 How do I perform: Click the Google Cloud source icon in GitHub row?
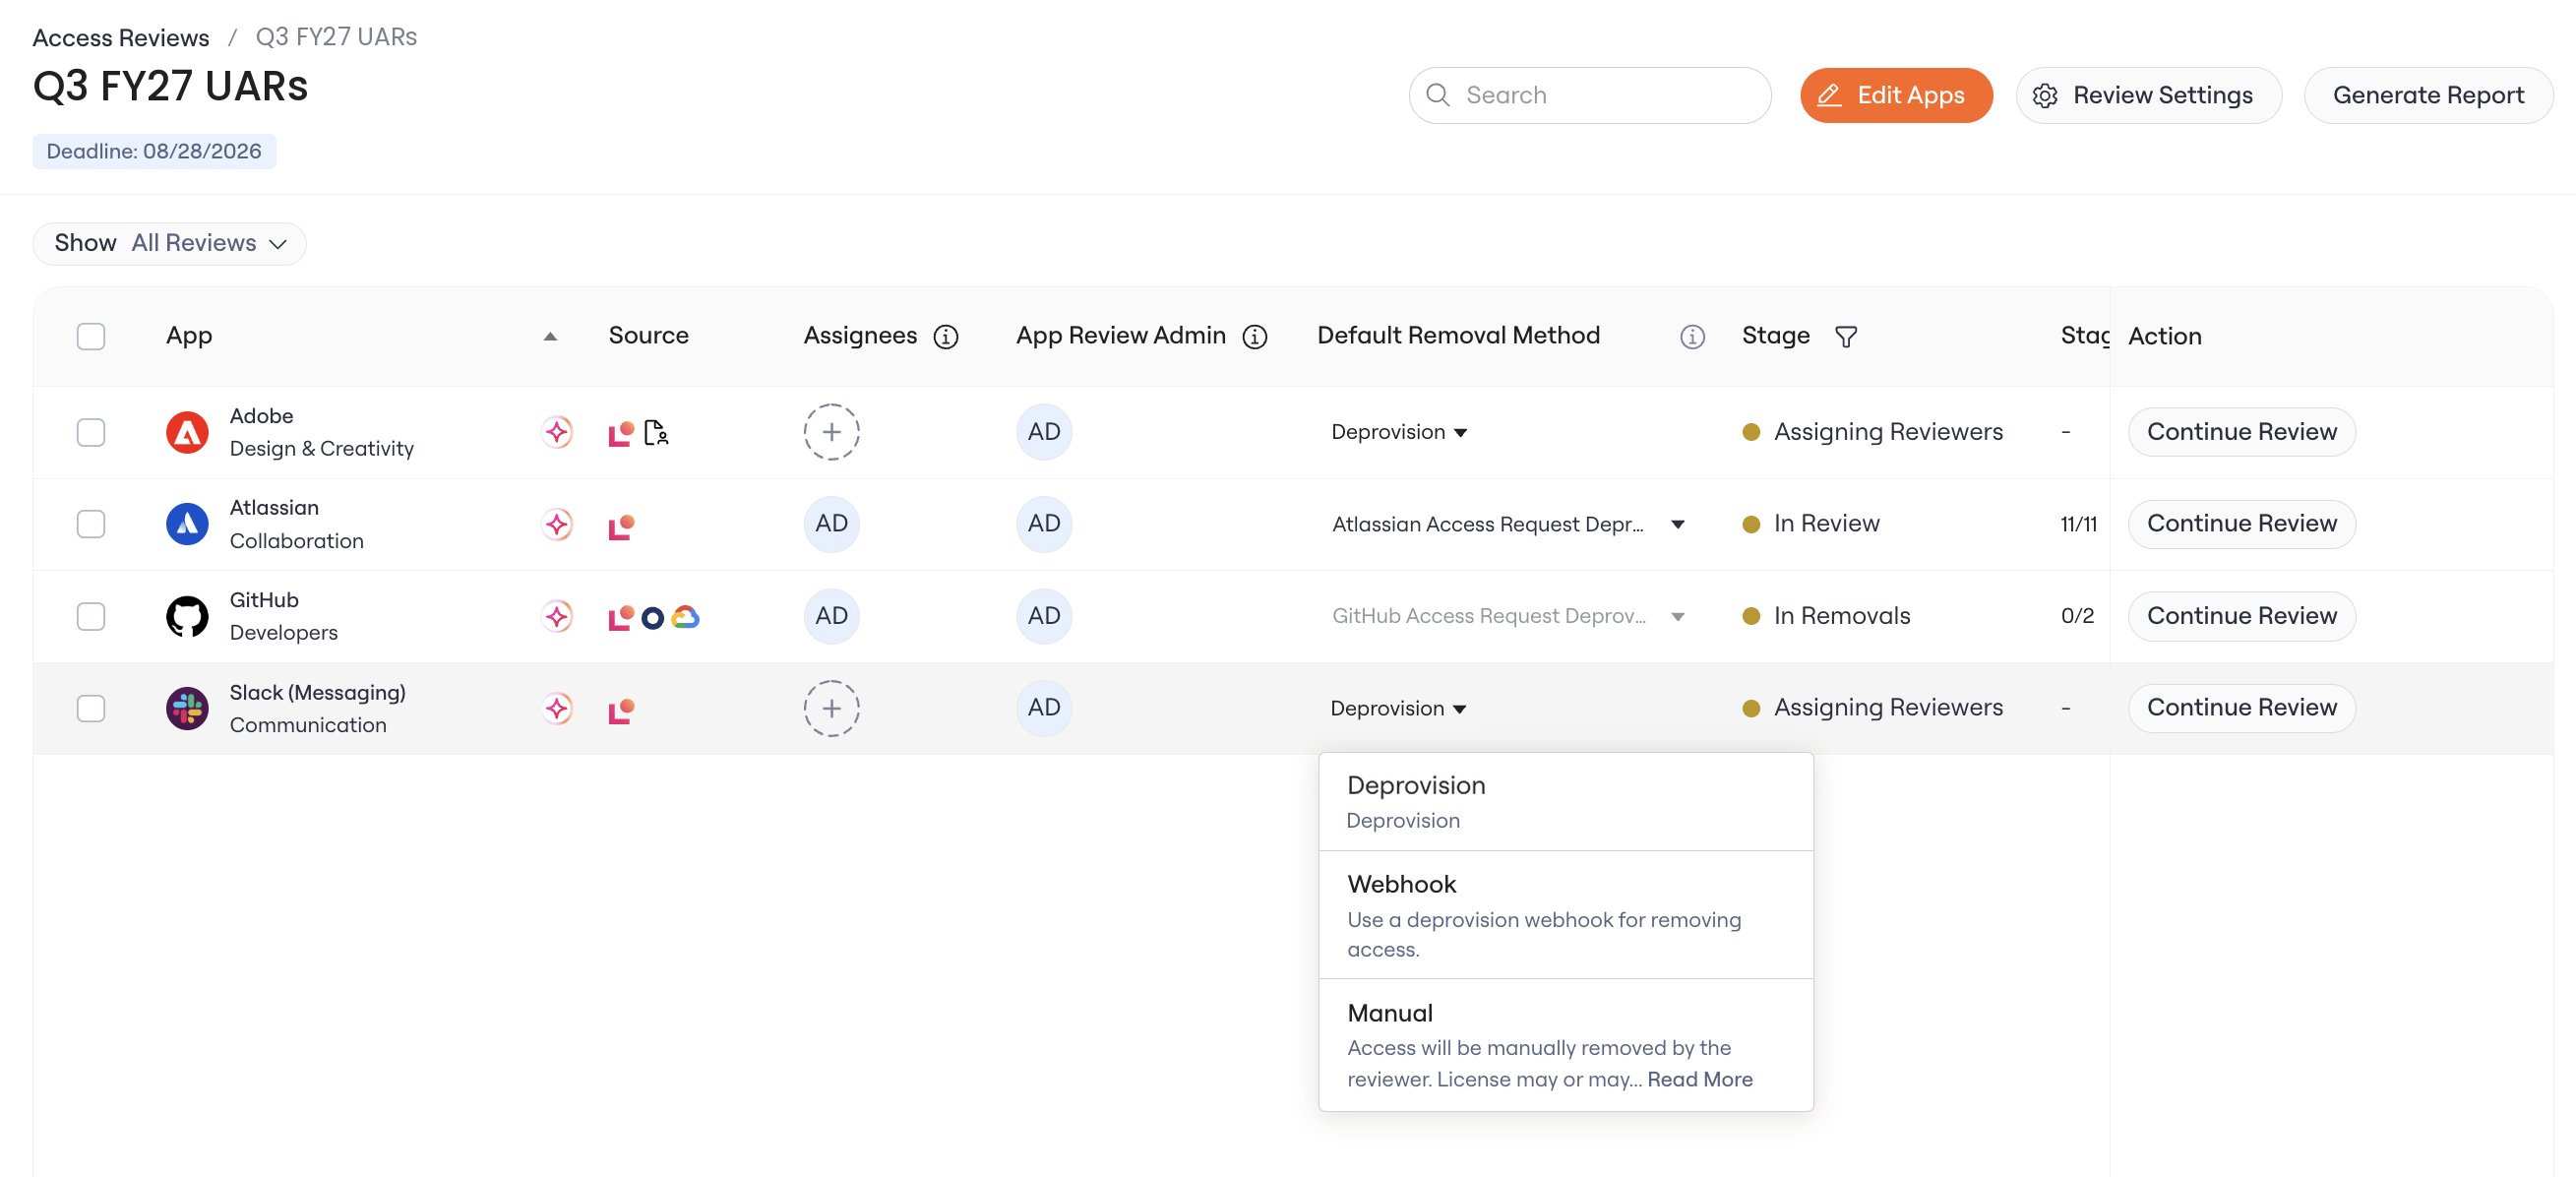685,617
